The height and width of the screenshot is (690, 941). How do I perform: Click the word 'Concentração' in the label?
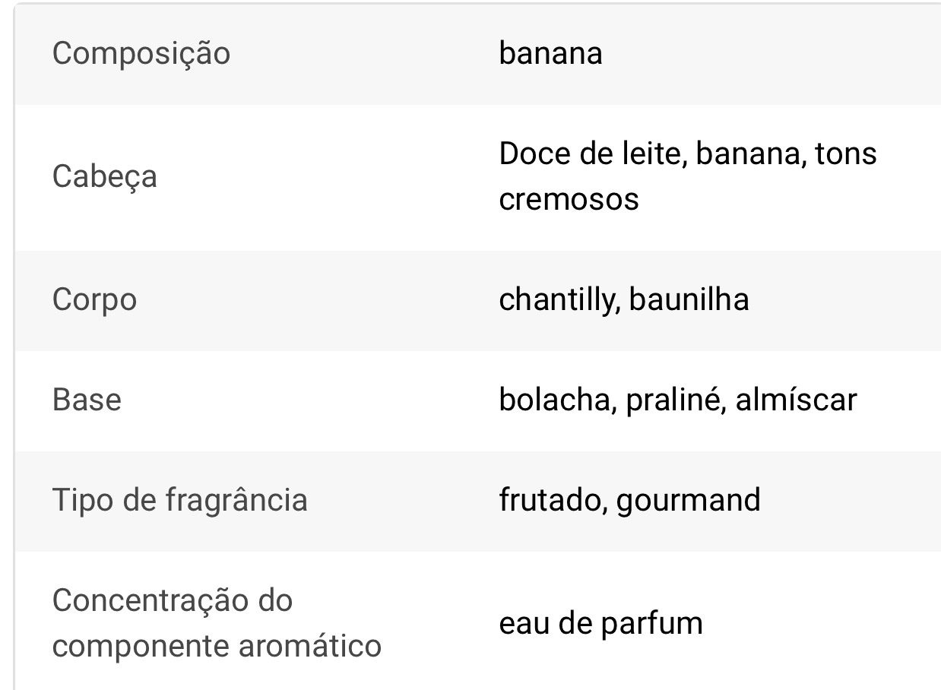(x=150, y=600)
